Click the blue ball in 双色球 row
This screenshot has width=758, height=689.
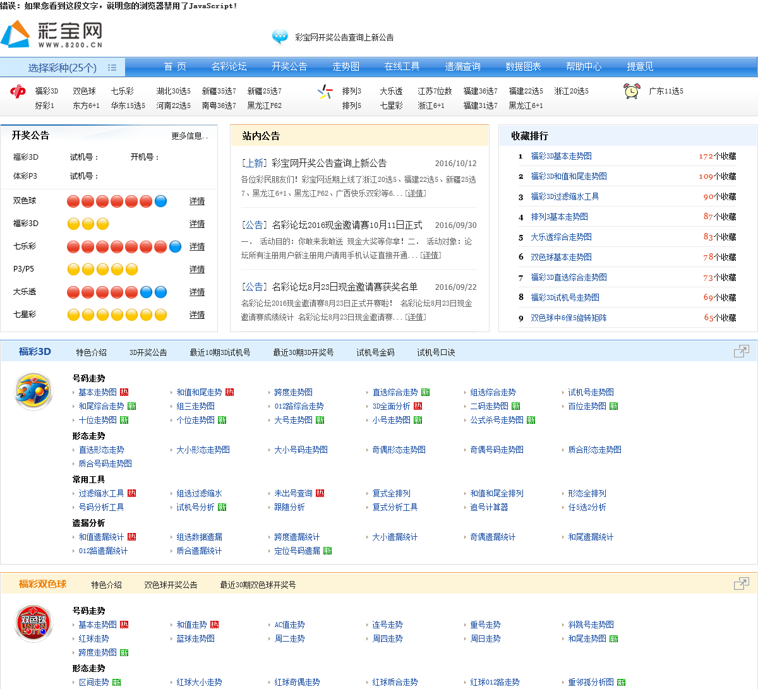coord(160,201)
